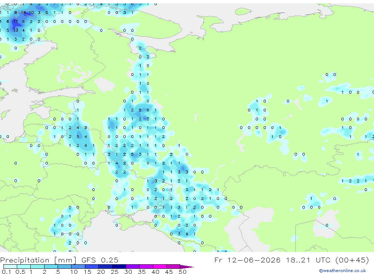Click the legend label '50'
The height and width of the screenshot is (274, 374).
coord(183,272)
